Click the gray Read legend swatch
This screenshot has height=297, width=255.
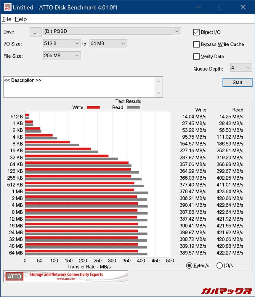point(133,108)
